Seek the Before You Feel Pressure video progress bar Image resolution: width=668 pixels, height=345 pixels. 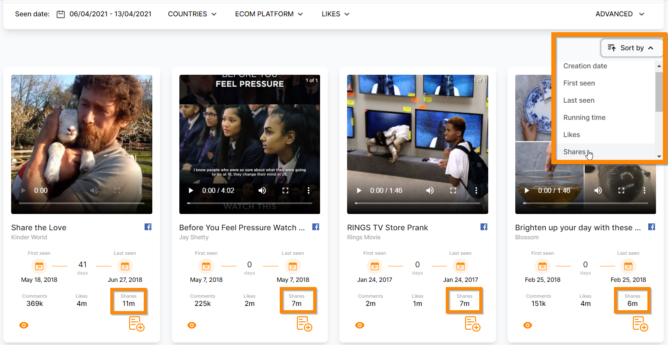click(x=250, y=203)
